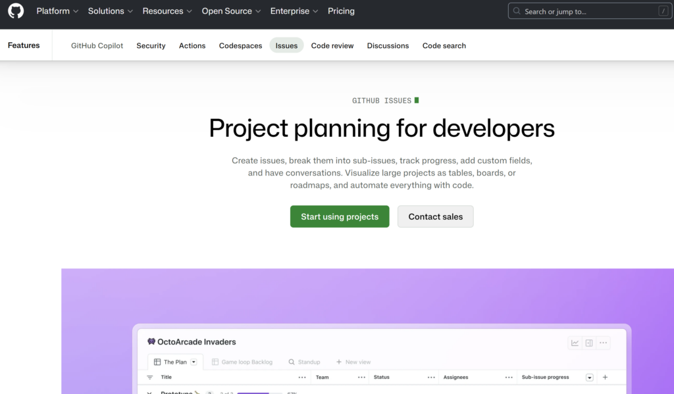Open the Status column three-dot options
Viewport: 674px width, 394px height.
click(x=431, y=378)
